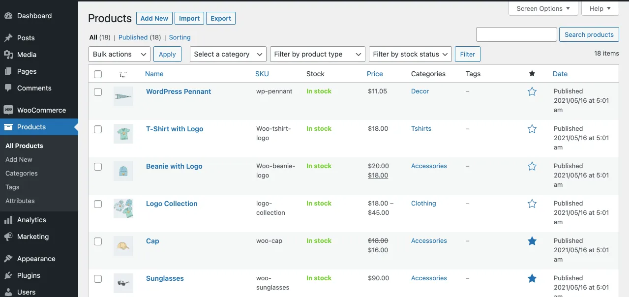Open the Logo Collection thumbnail
This screenshot has width=629, height=297.
pyautogui.click(x=123, y=208)
